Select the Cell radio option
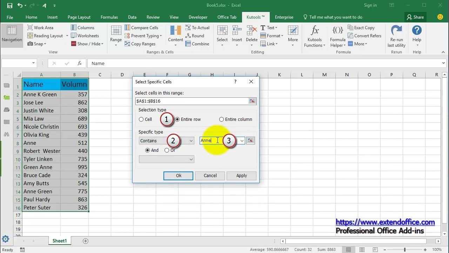 (146, 119)
